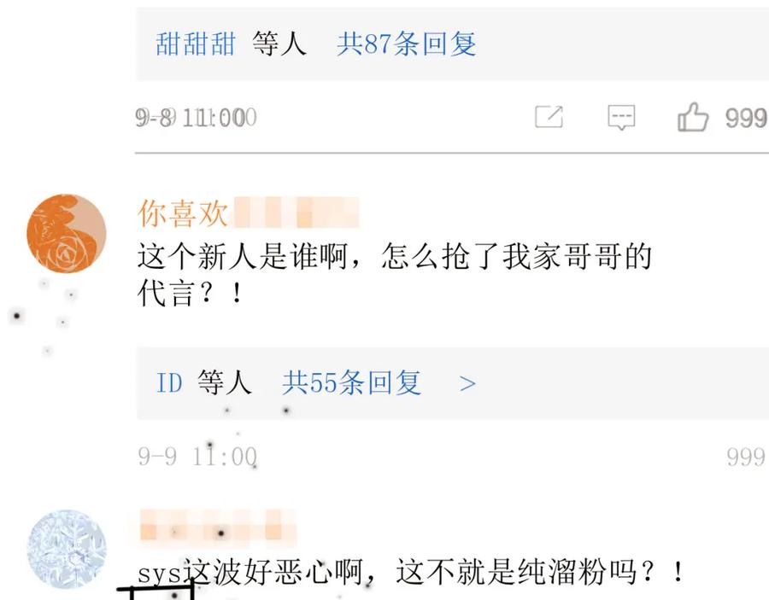Click the 999 count on the 9-9 comment

(745, 457)
